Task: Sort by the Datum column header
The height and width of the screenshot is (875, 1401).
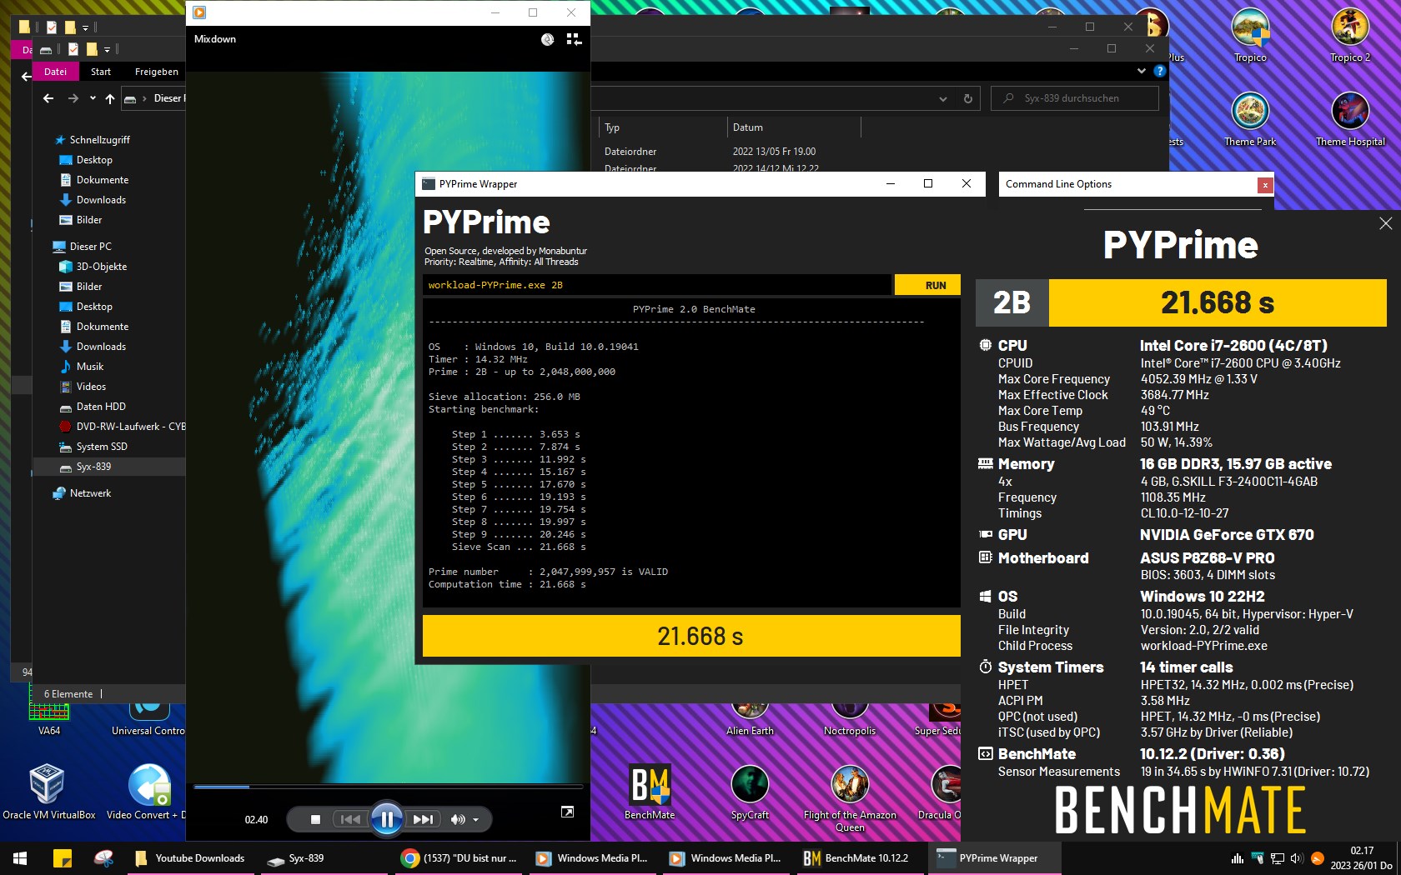Action: coord(794,127)
